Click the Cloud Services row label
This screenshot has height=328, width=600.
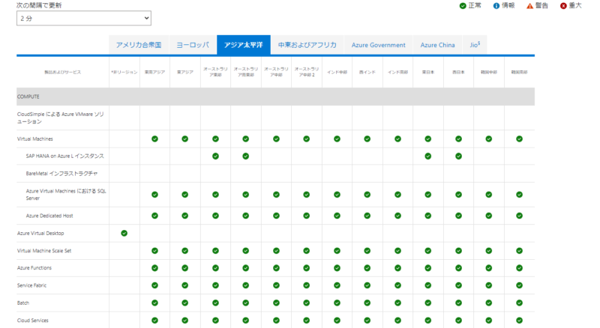[x=32, y=321]
